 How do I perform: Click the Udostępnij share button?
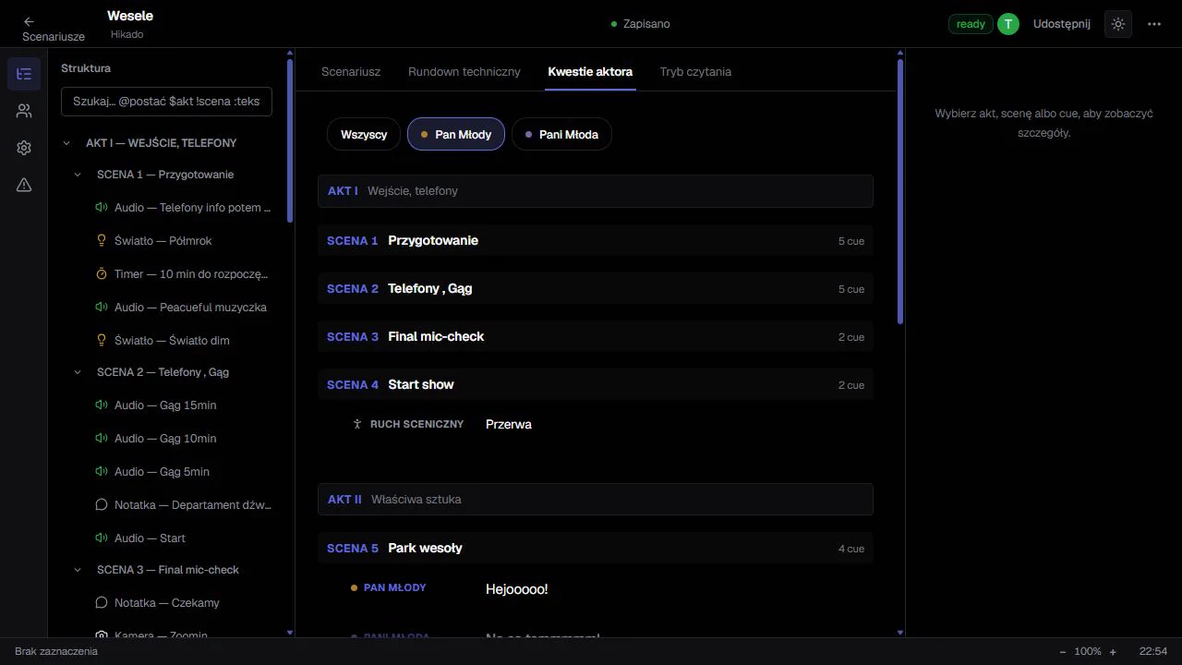tap(1062, 24)
